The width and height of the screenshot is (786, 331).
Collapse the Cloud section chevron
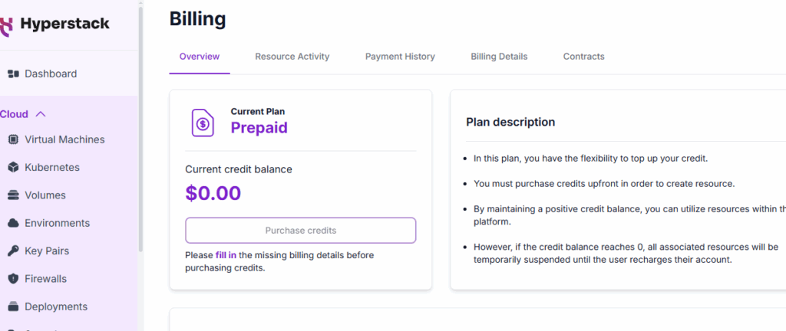tap(41, 114)
